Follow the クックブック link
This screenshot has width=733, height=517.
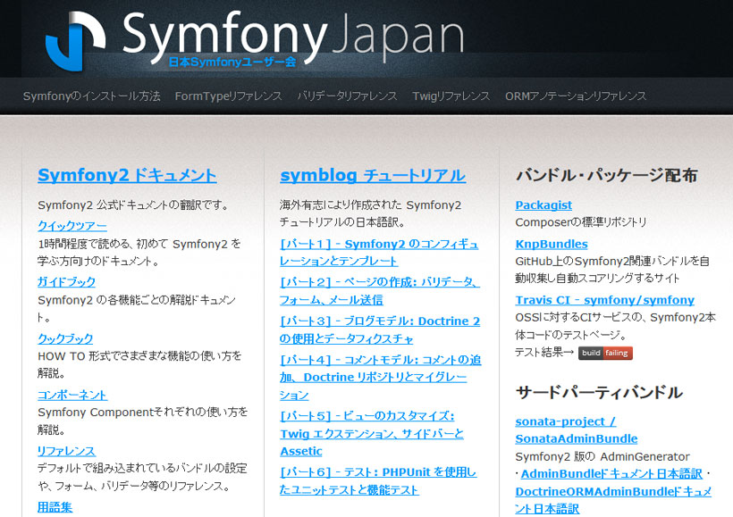point(65,338)
